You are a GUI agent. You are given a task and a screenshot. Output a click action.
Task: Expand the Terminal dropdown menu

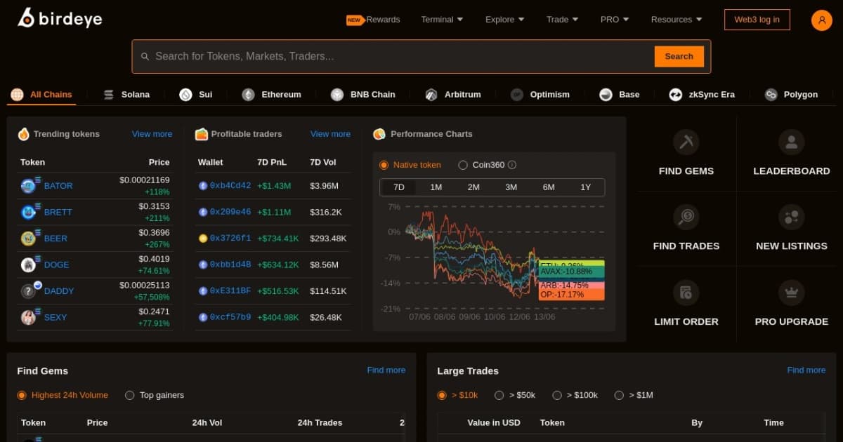point(442,20)
